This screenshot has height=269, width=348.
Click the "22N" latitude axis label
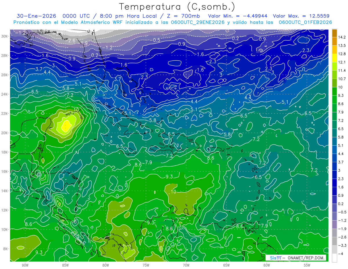(4, 113)
